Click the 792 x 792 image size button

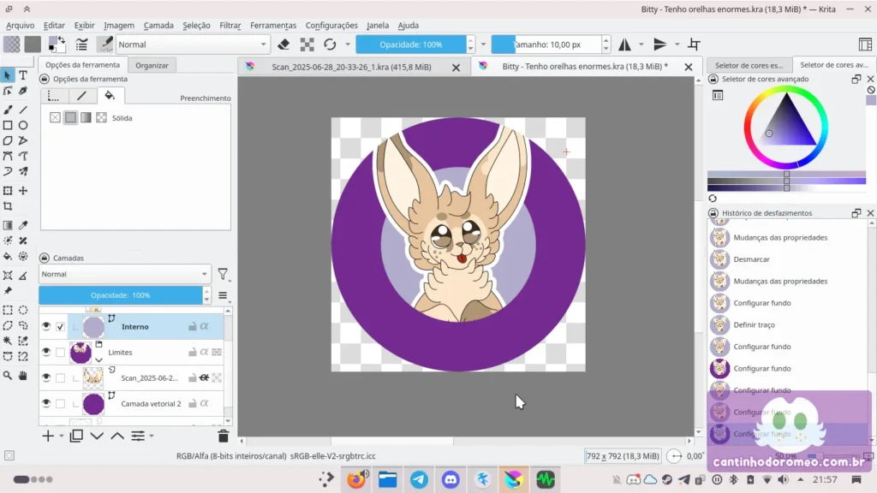pyautogui.click(x=622, y=456)
